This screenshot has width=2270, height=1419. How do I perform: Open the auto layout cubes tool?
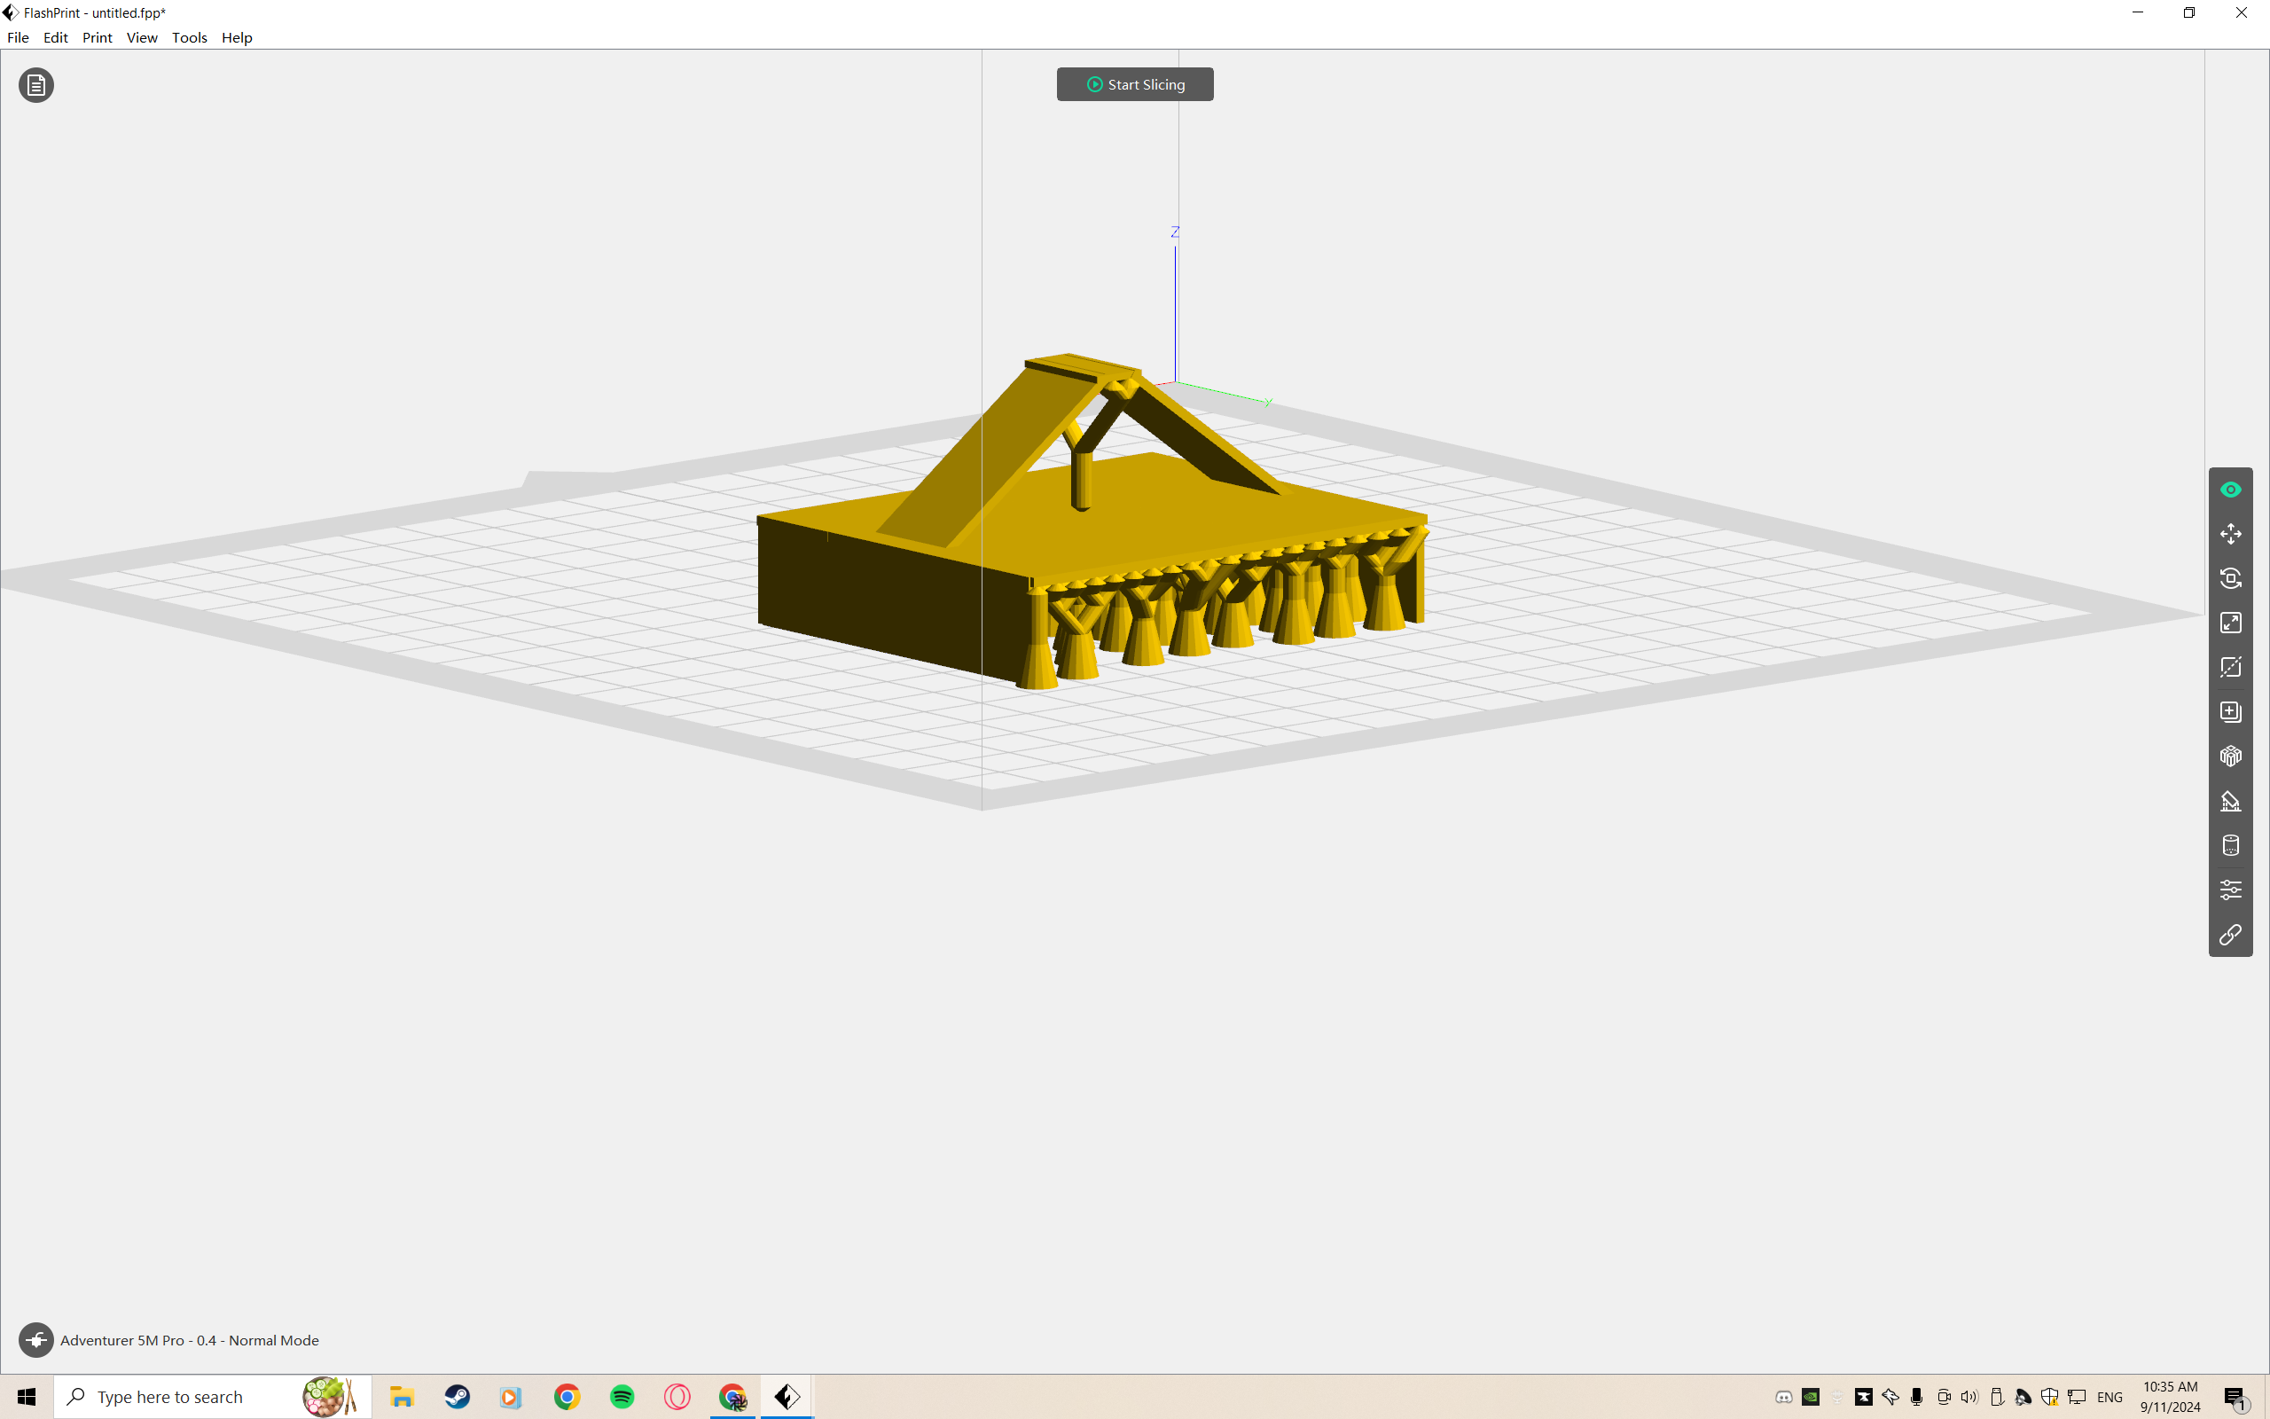coord(2231,757)
